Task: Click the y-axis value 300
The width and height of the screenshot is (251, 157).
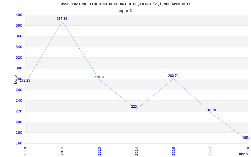Action: point(19,68)
